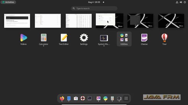Open the Tour app
The height and width of the screenshot is (105, 188).
[164, 39]
